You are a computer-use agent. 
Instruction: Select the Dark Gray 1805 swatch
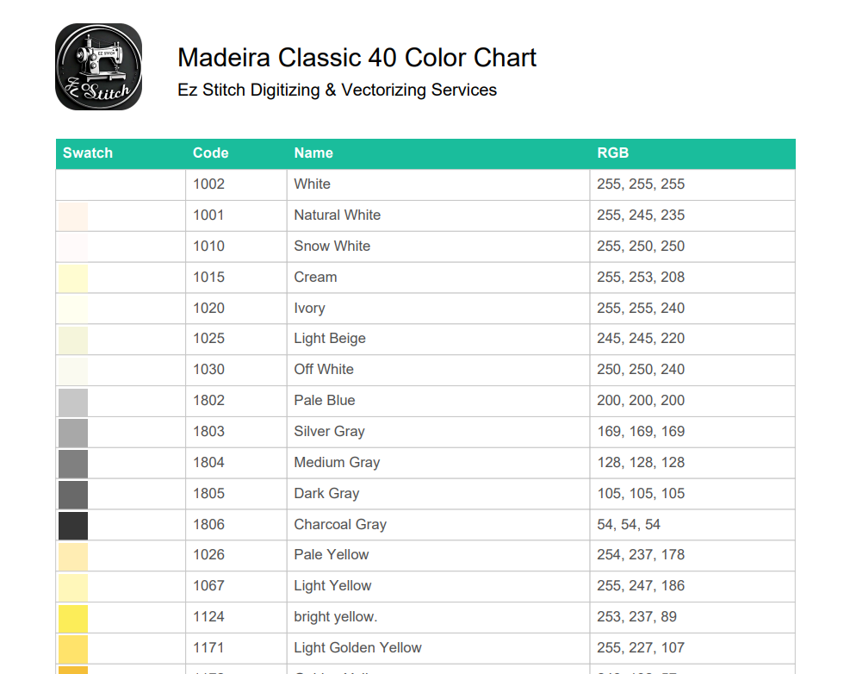[73, 495]
